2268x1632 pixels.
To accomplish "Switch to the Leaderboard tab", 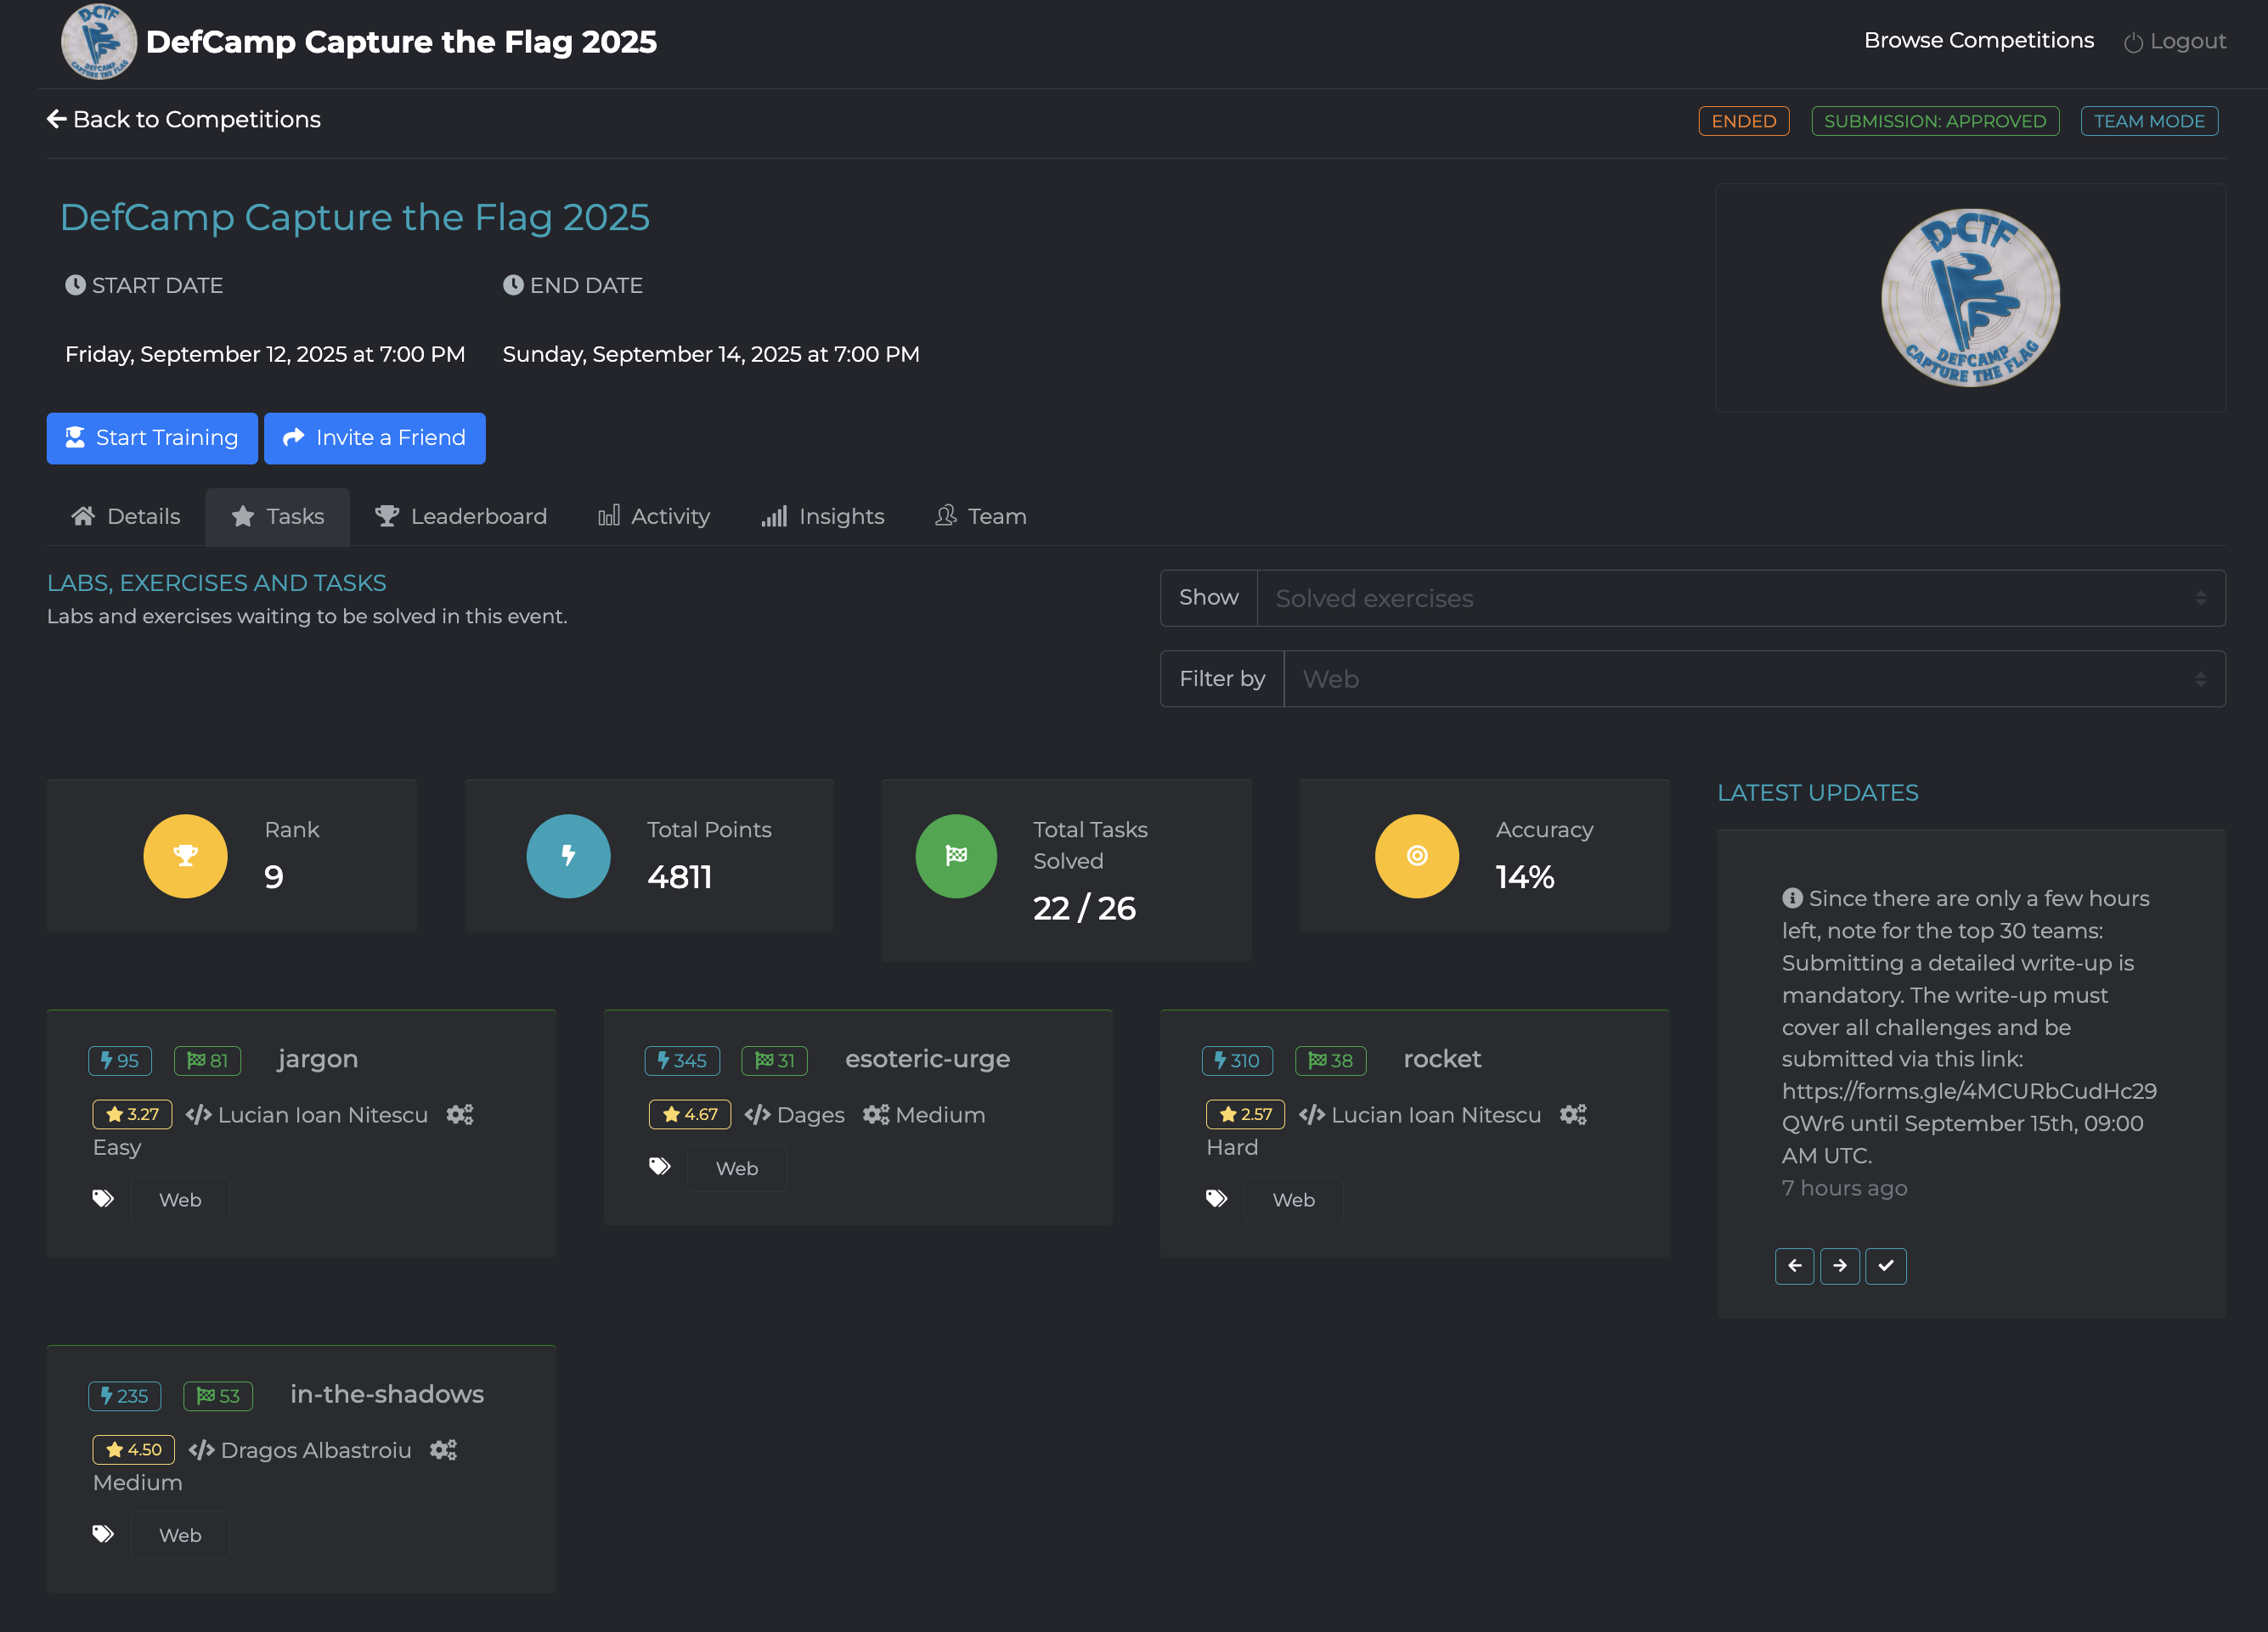I will tap(461, 515).
